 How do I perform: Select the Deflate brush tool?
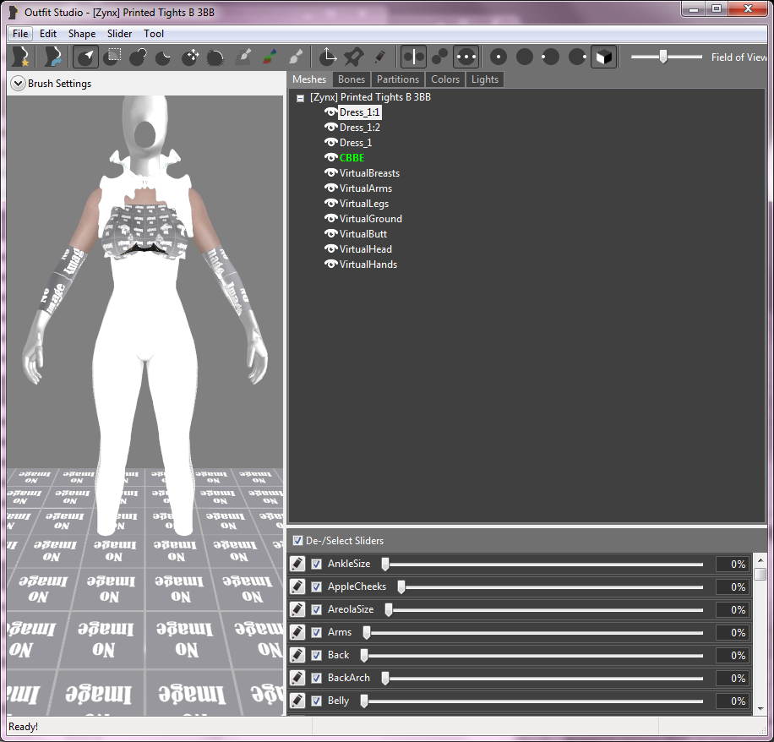coord(163,57)
